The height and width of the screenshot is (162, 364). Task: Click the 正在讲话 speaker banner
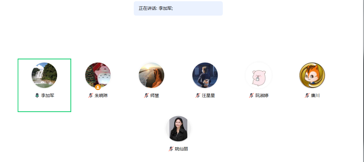(x=178, y=8)
